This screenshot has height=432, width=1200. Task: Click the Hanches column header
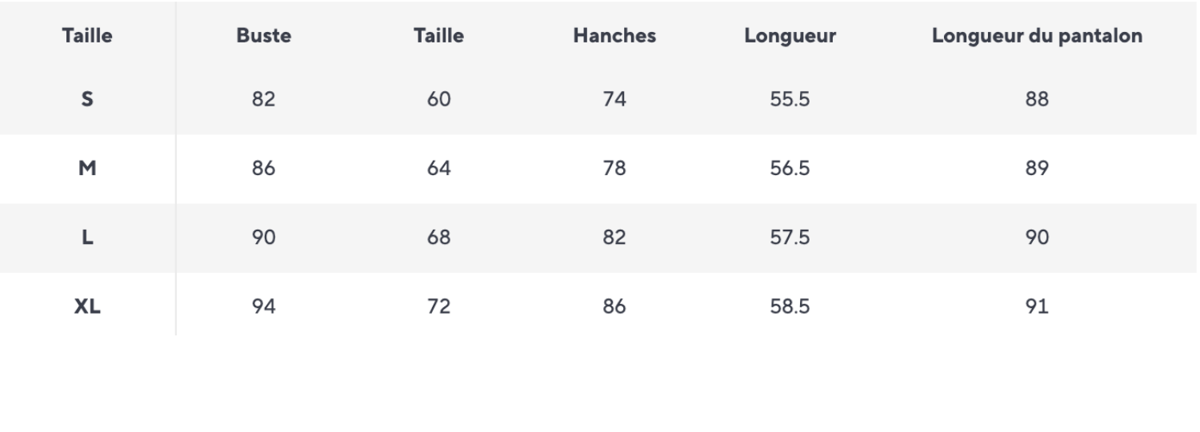(x=614, y=36)
